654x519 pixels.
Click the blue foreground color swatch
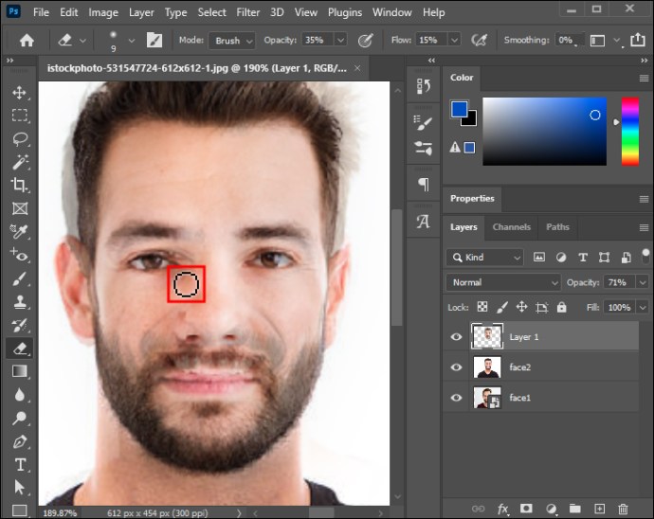(459, 109)
